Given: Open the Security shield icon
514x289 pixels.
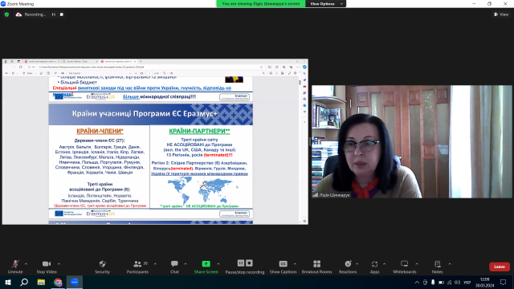Looking at the screenshot, I should [x=102, y=264].
